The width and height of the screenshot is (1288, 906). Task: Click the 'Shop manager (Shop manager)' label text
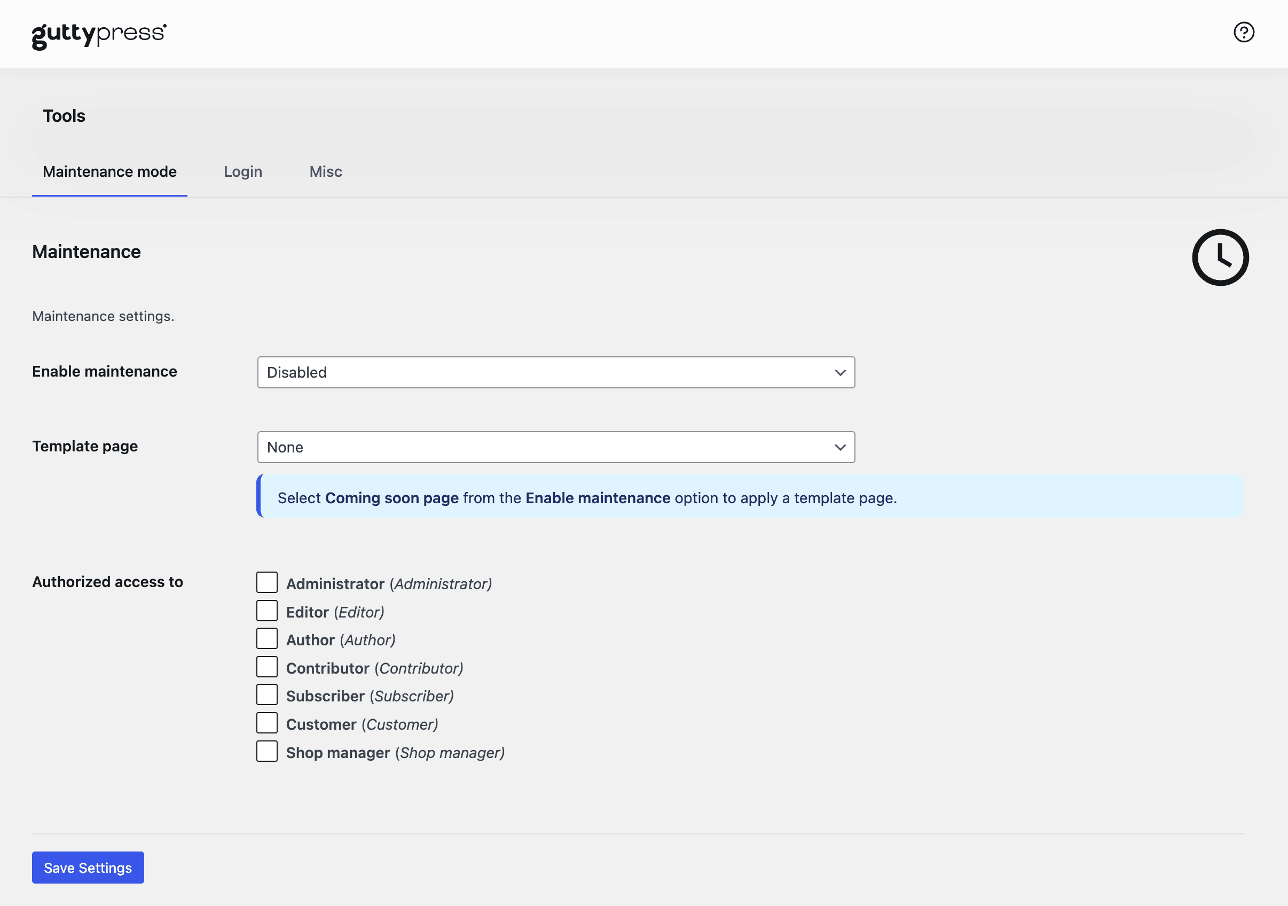pyautogui.click(x=396, y=753)
